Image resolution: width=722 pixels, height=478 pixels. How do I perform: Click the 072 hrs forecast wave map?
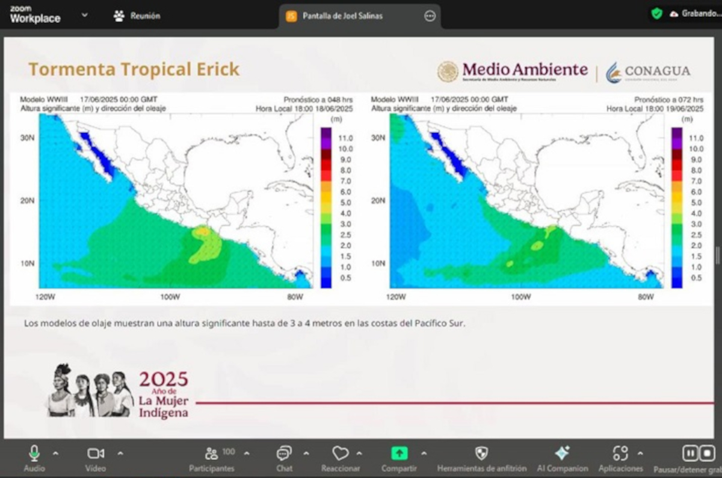pyautogui.click(x=527, y=200)
